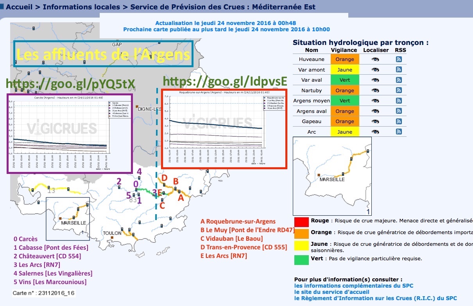Viewport: 473px width, 306px height.
Task: Open the Argens moyen RSS feed
Action: tap(399, 100)
